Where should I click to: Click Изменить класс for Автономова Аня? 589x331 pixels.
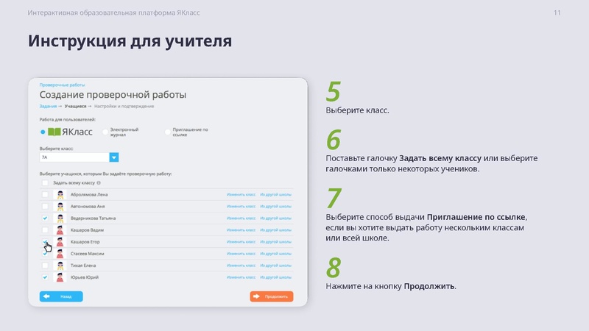pos(241,207)
